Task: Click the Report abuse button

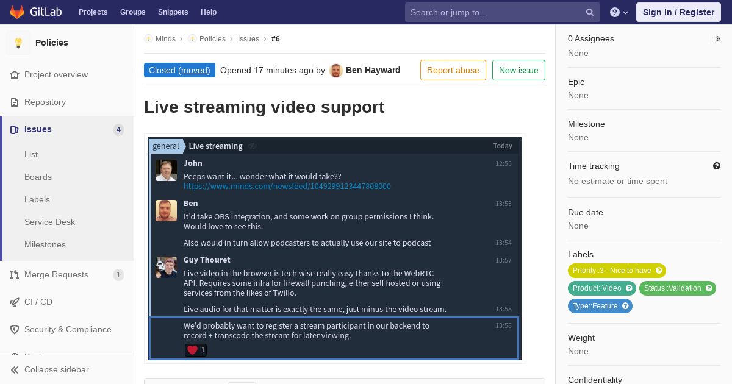Action: tap(453, 70)
